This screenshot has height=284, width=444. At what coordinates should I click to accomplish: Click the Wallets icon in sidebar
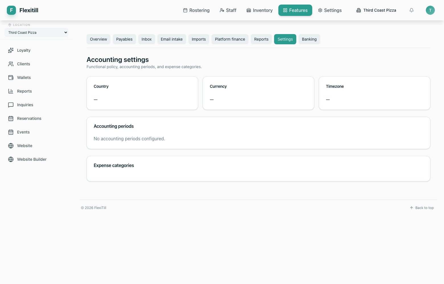(x=11, y=78)
